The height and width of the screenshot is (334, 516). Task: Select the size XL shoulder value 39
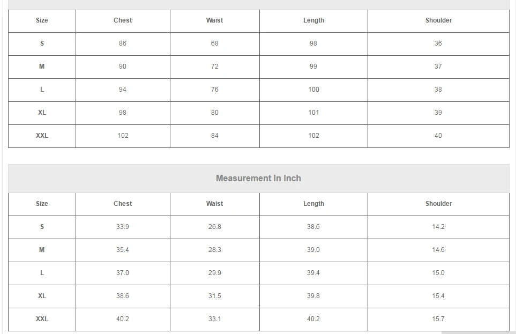click(438, 113)
